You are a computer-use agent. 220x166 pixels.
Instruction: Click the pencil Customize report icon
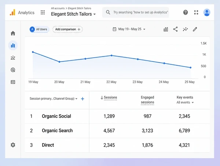click(x=195, y=29)
